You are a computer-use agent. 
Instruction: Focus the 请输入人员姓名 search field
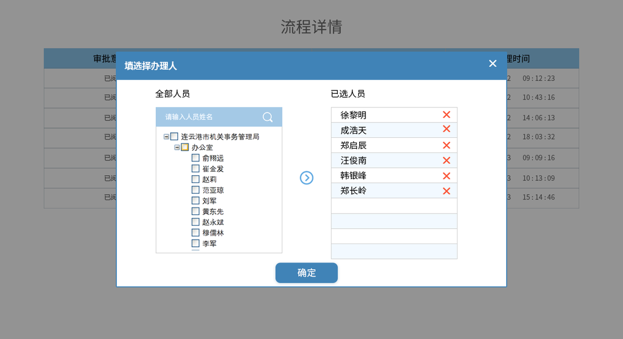[x=209, y=117]
